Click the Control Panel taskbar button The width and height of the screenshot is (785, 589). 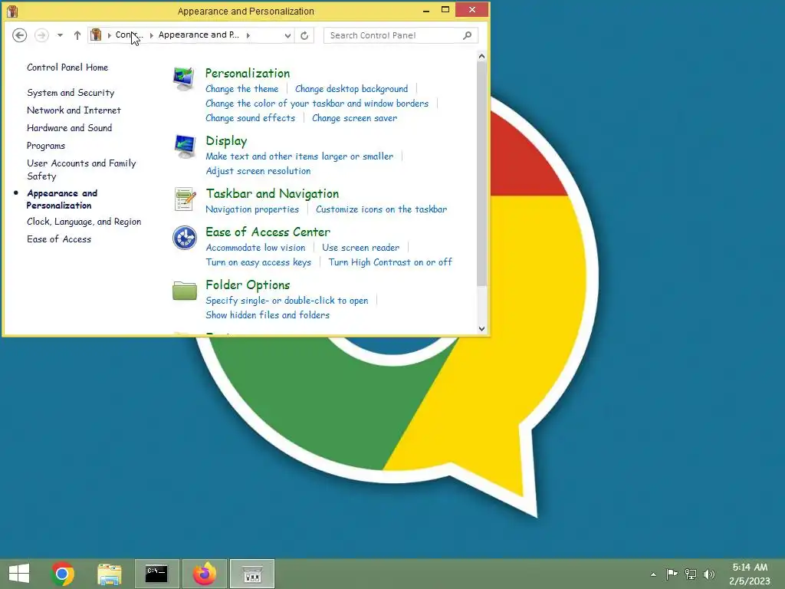pyautogui.click(x=251, y=574)
